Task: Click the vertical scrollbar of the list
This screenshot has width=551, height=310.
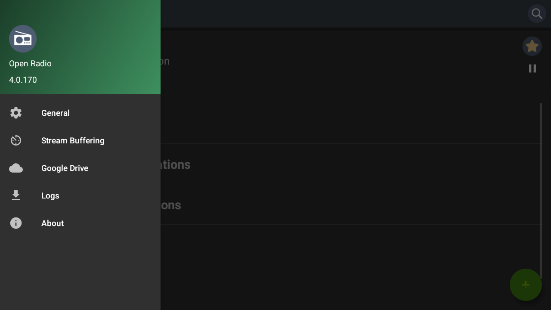Action: click(541, 189)
